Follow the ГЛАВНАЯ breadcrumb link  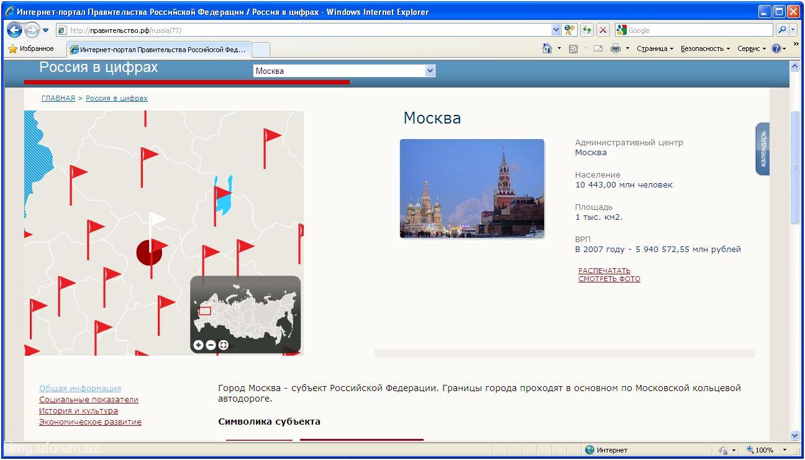(x=58, y=98)
